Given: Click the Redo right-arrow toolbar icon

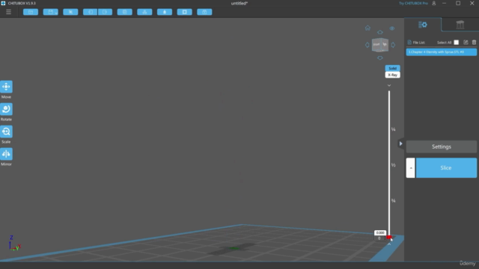Looking at the screenshot, I should click(x=105, y=12).
